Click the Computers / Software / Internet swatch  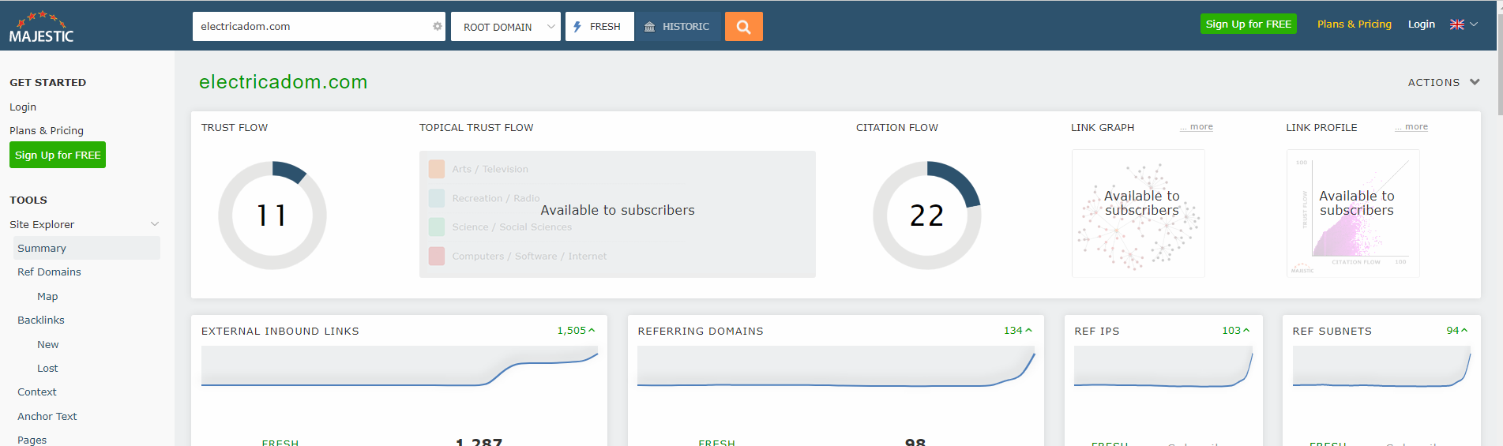pyautogui.click(x=437, y=256)
